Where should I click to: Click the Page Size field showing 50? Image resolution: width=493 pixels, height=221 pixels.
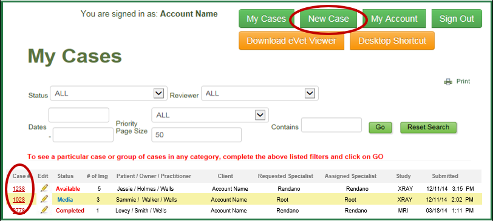pos(197,135)
